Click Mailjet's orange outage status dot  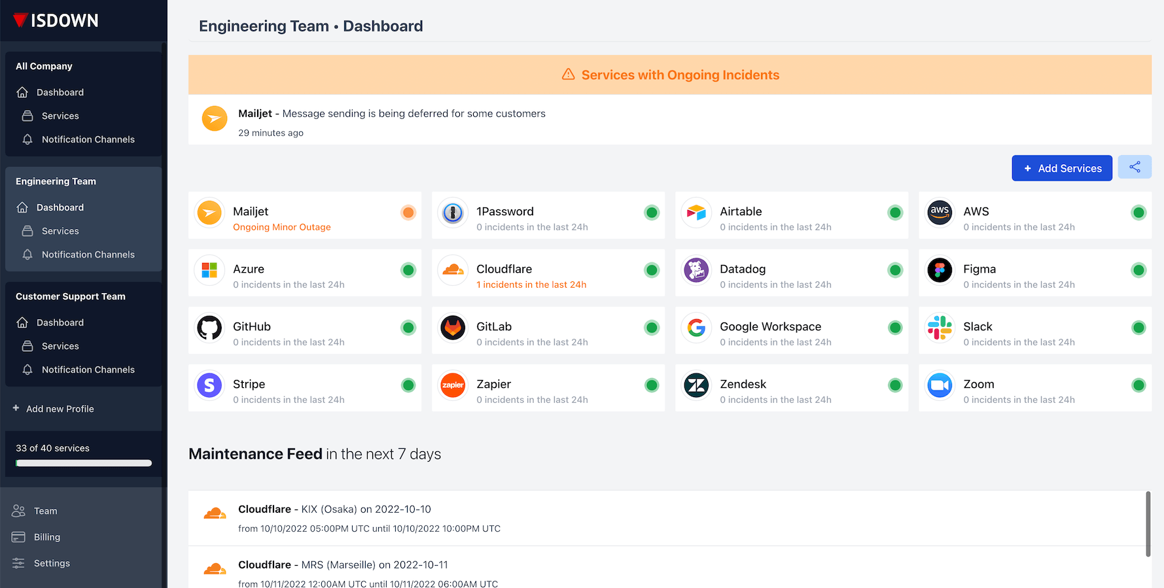pyautogui.click(x=408, y=213)
